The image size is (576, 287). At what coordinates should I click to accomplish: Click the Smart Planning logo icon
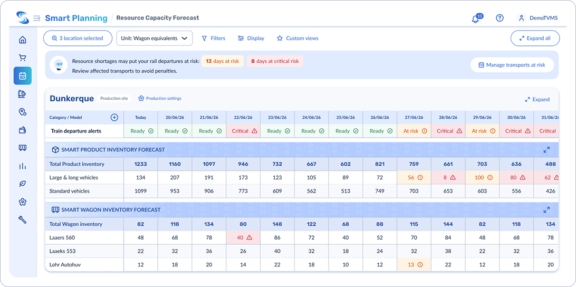click(22, 17)
